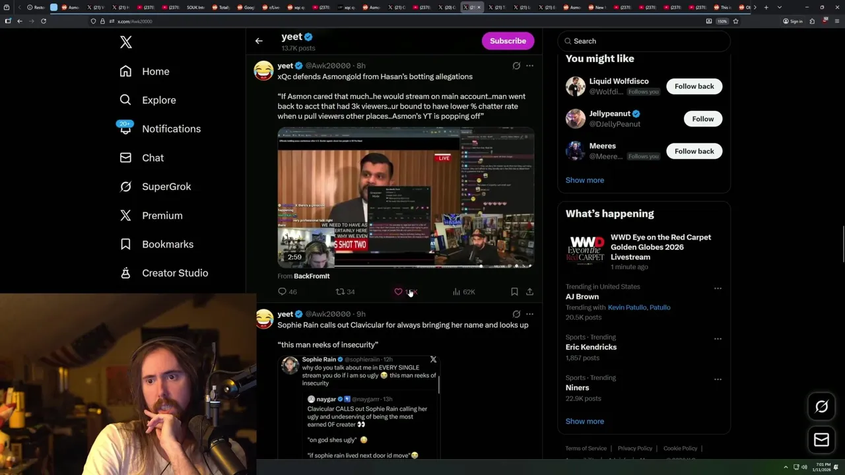The height and width of the screenshot is (475, 845).
Task: Open more options for Eric Kendricks trend
Action: coord(718,339)
